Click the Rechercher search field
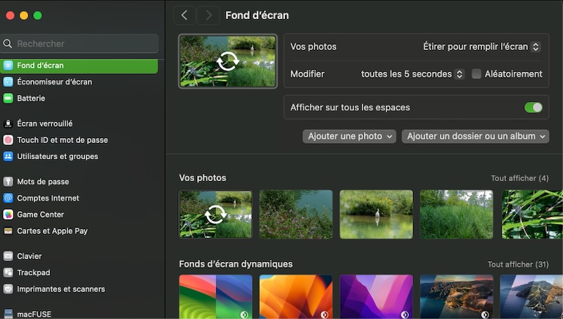The width and height of the screenshot is (563, 319). point(80,44)
